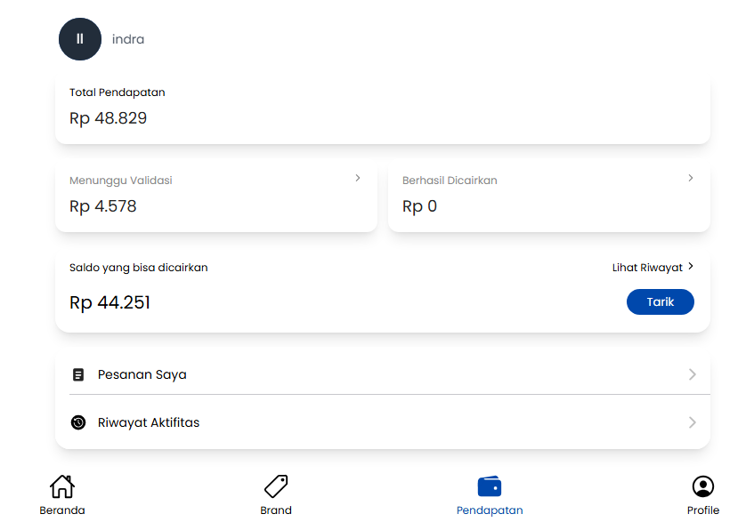
Task: Switch to the Beranda tab label
Action: 62,510
